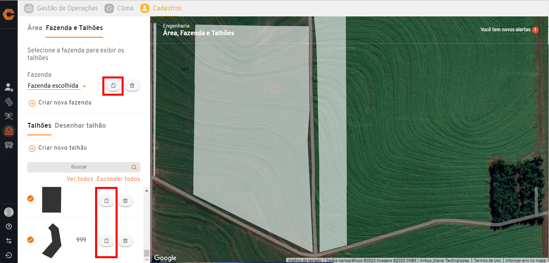Image resolution: width=549 pixels, height=263 pixels.
Task: Switch to Desenhar talhão tab
Action: point(80,125)
